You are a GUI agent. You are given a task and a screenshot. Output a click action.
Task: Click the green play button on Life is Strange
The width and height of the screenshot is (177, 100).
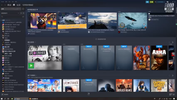point(31,66)
